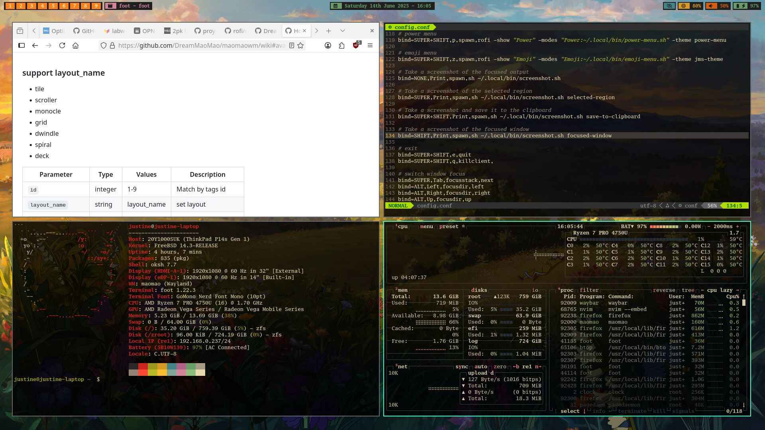765x430 pixels.
Task: Click the tracking protection shield icon
Action: (x=104, y=45)
